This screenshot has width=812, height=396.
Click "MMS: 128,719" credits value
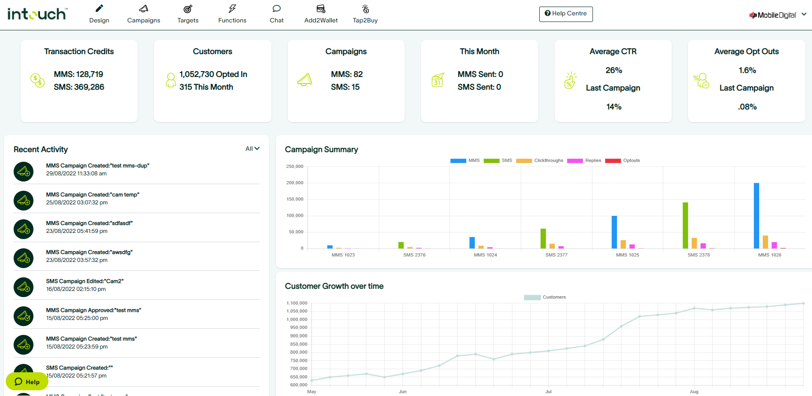pos(79,74)
